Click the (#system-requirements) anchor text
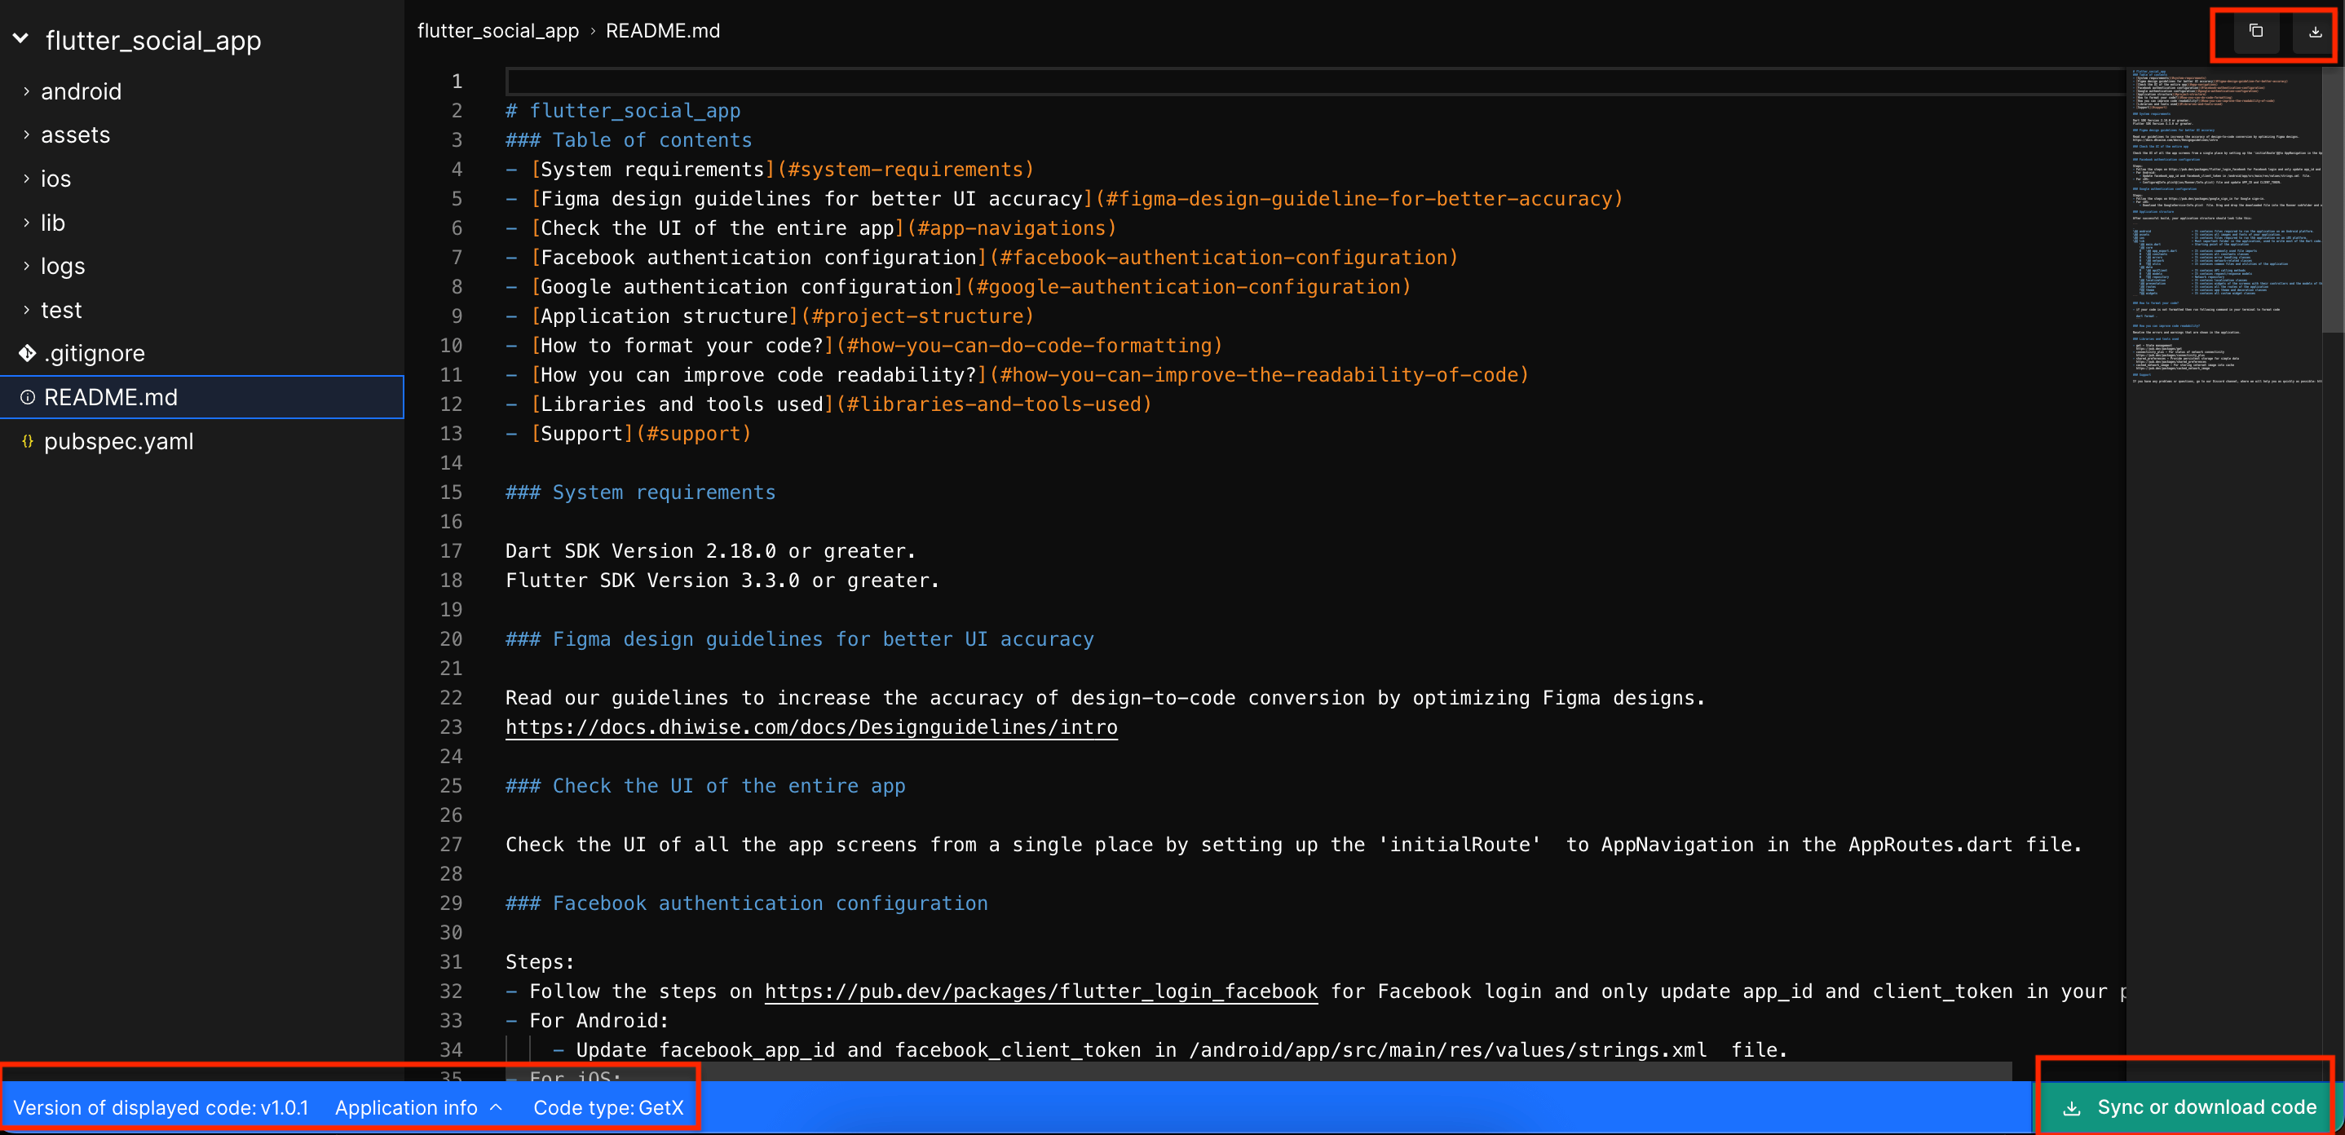Image resolution: width=2345 pixels, height=1135 pixels. pos(906,170)
